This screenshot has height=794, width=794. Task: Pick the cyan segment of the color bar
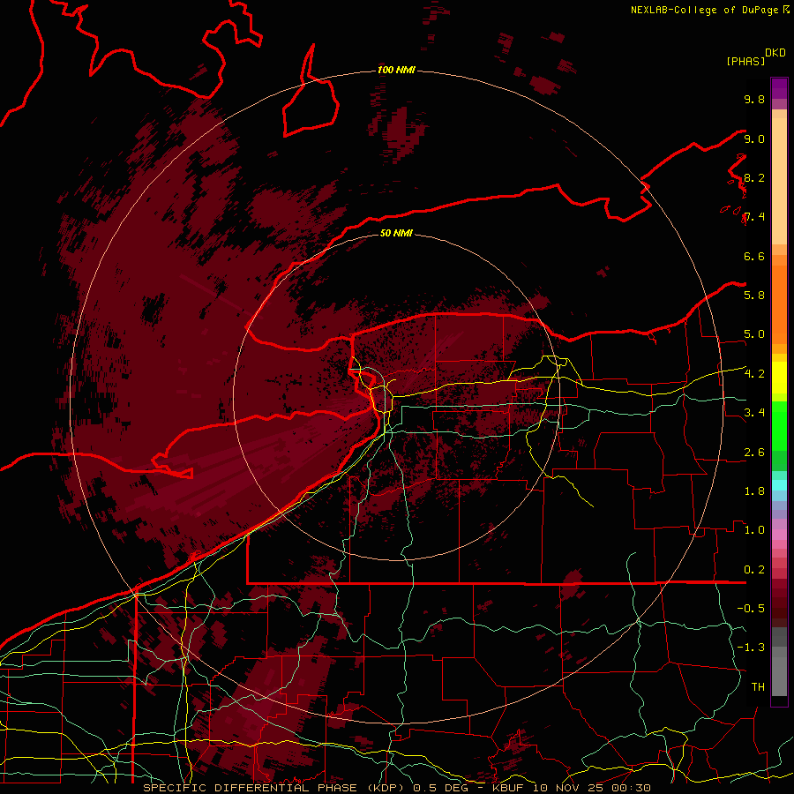779,485
